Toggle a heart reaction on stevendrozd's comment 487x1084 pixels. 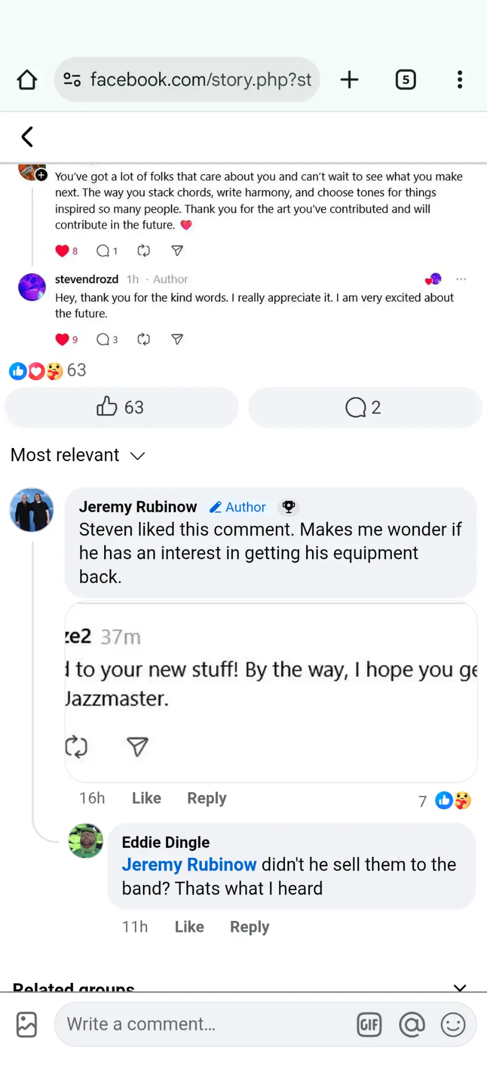(62, 339)
